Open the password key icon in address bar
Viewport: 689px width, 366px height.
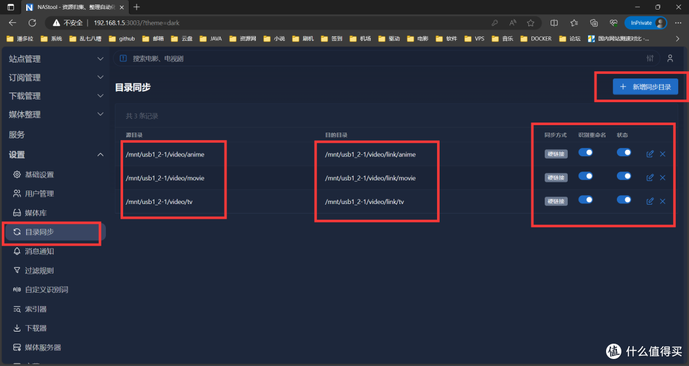pos(495,23)
